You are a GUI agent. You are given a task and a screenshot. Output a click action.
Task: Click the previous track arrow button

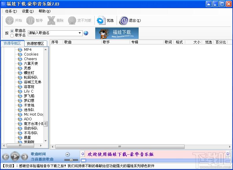[x=6, y=157]
